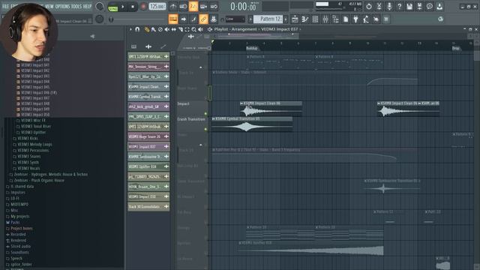Collapse track group above Impact track
The height and width of the screenshot is (270, 480).
[x=200, y=67]
